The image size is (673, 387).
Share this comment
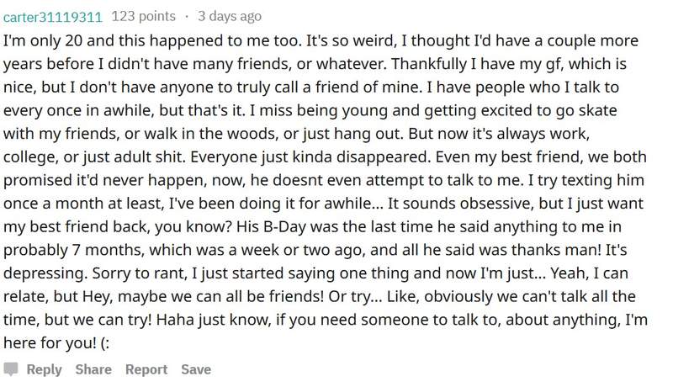[x=93, y=369]
